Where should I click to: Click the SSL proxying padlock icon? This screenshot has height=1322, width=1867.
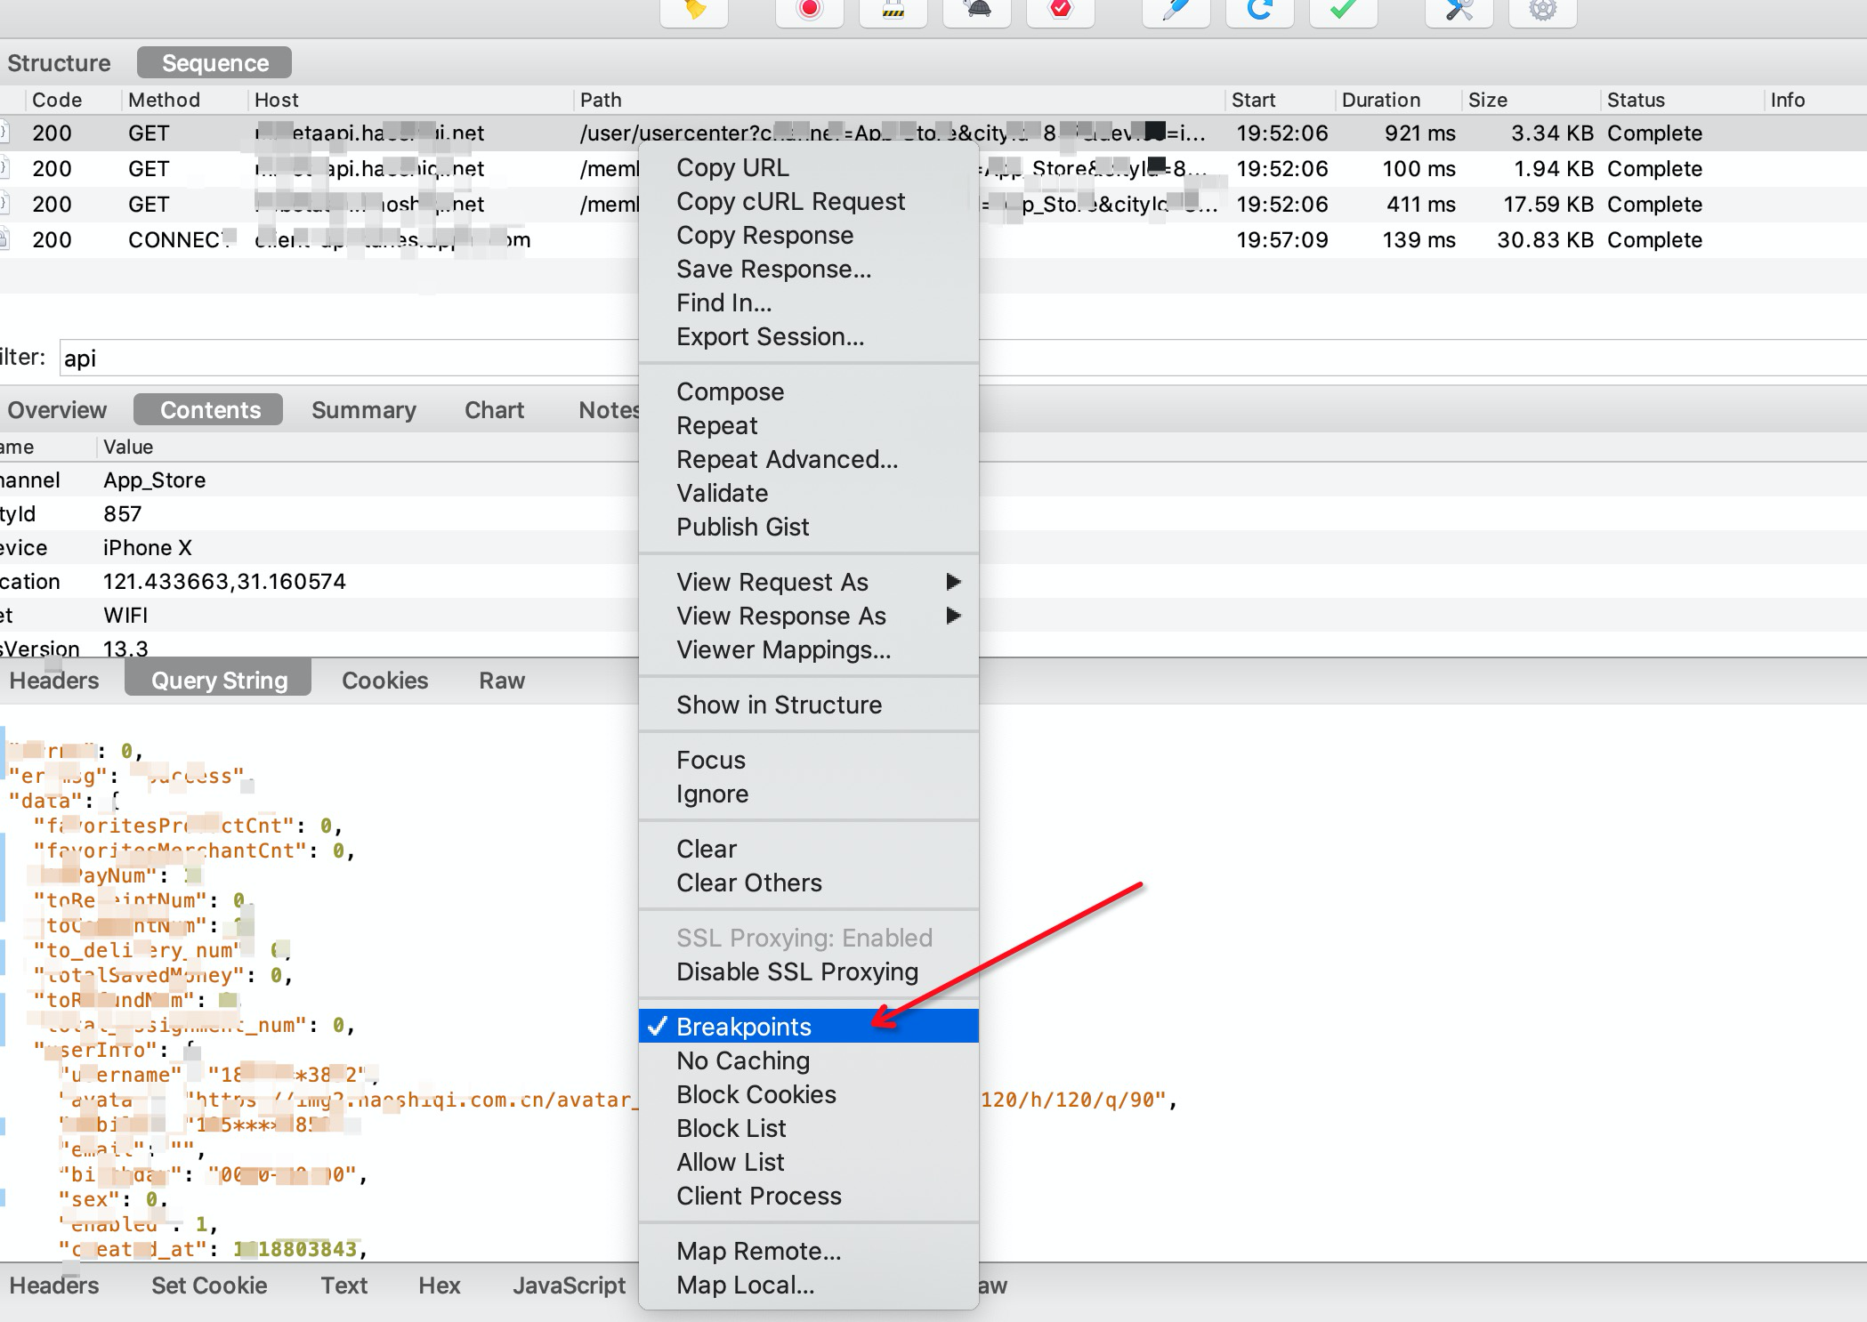(893, 11)
